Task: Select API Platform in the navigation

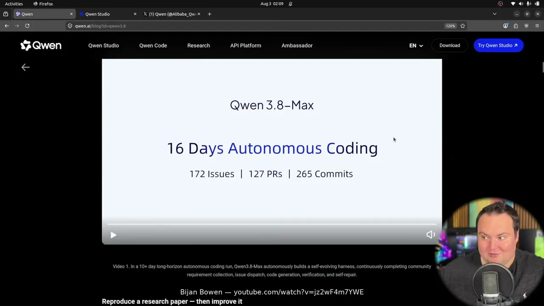Action: tap(246, 45)
